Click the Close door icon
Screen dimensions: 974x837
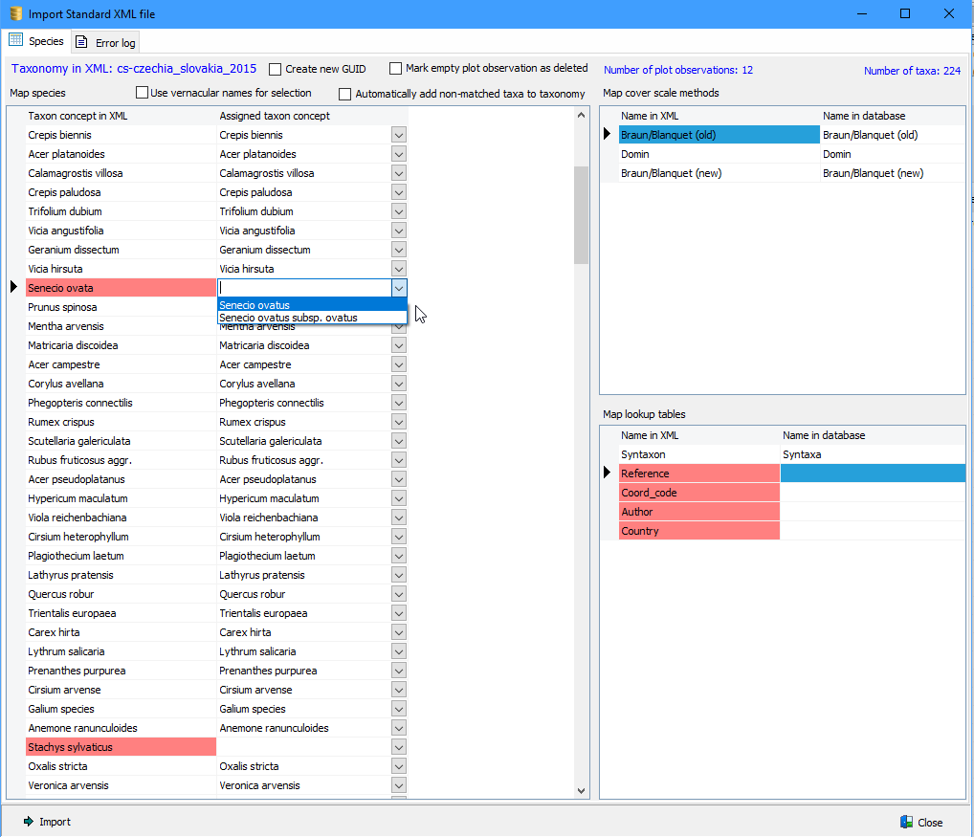click(906, 822)
